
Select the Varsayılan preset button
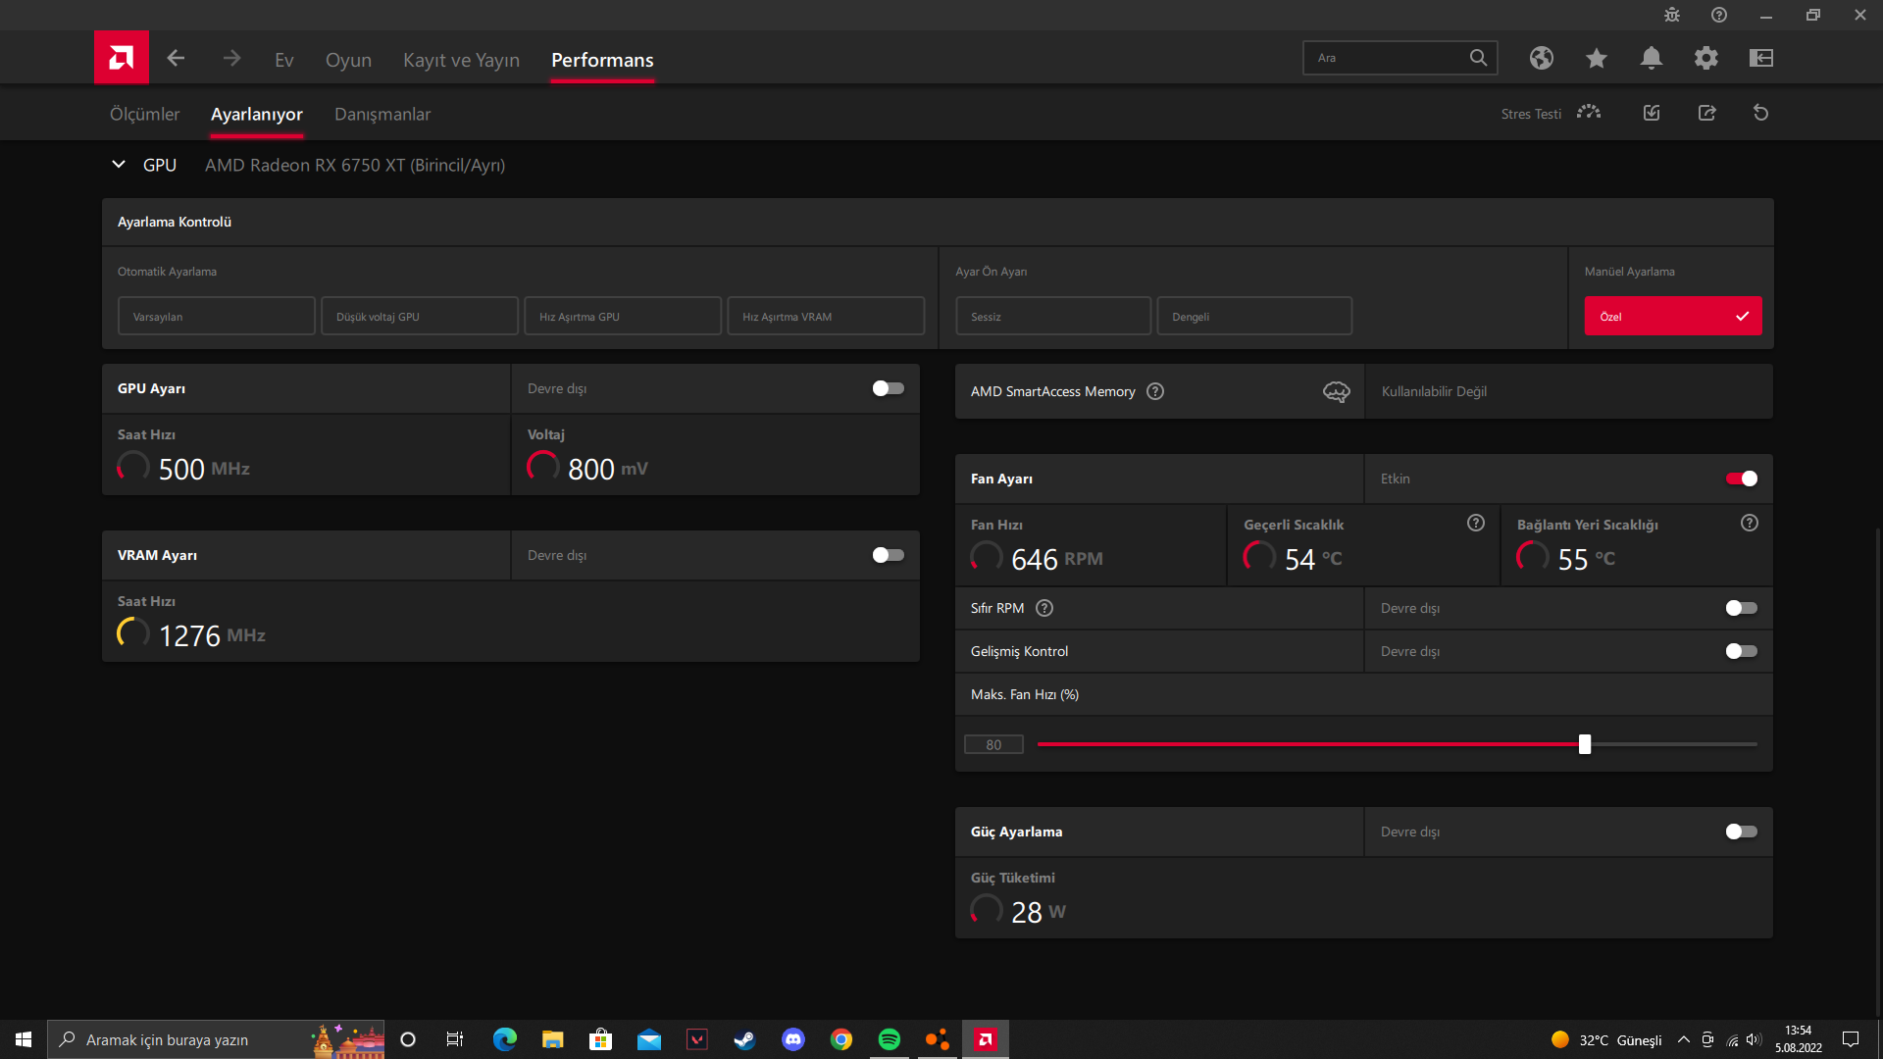pos(217,316)
